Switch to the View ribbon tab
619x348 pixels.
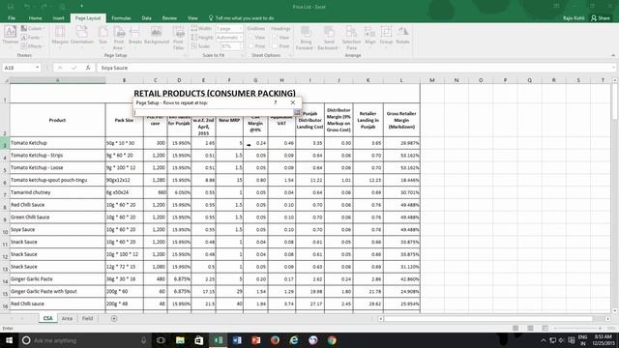click(x=192, y=18)
